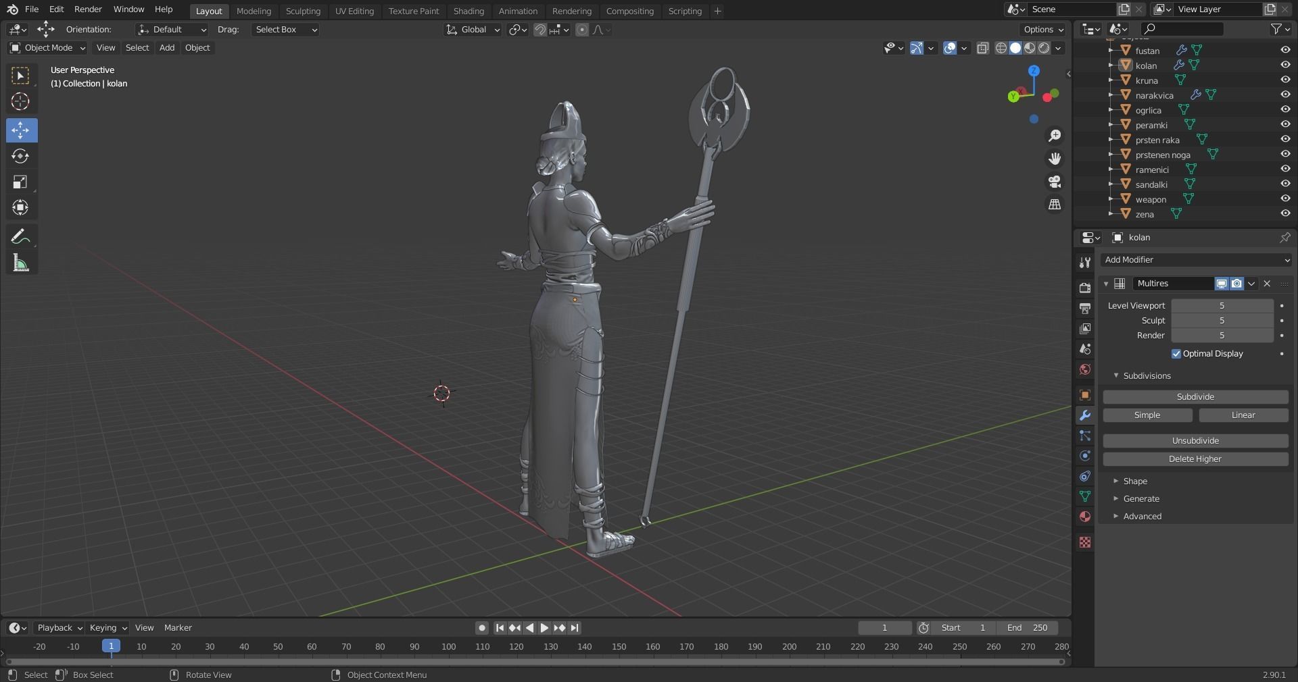Viewport: 1298px width, 682px height.
Task: Toggle Multires show in viewport
Action: [x=1222, y=284]
